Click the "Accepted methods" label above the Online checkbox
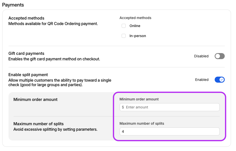 pos(135,18)
